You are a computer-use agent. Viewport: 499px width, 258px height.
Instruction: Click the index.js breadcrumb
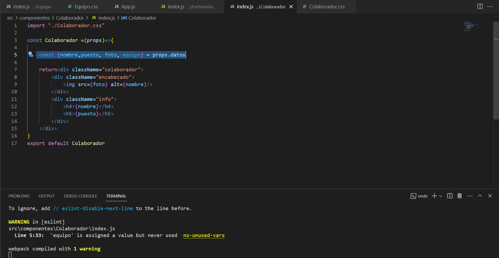103,18
